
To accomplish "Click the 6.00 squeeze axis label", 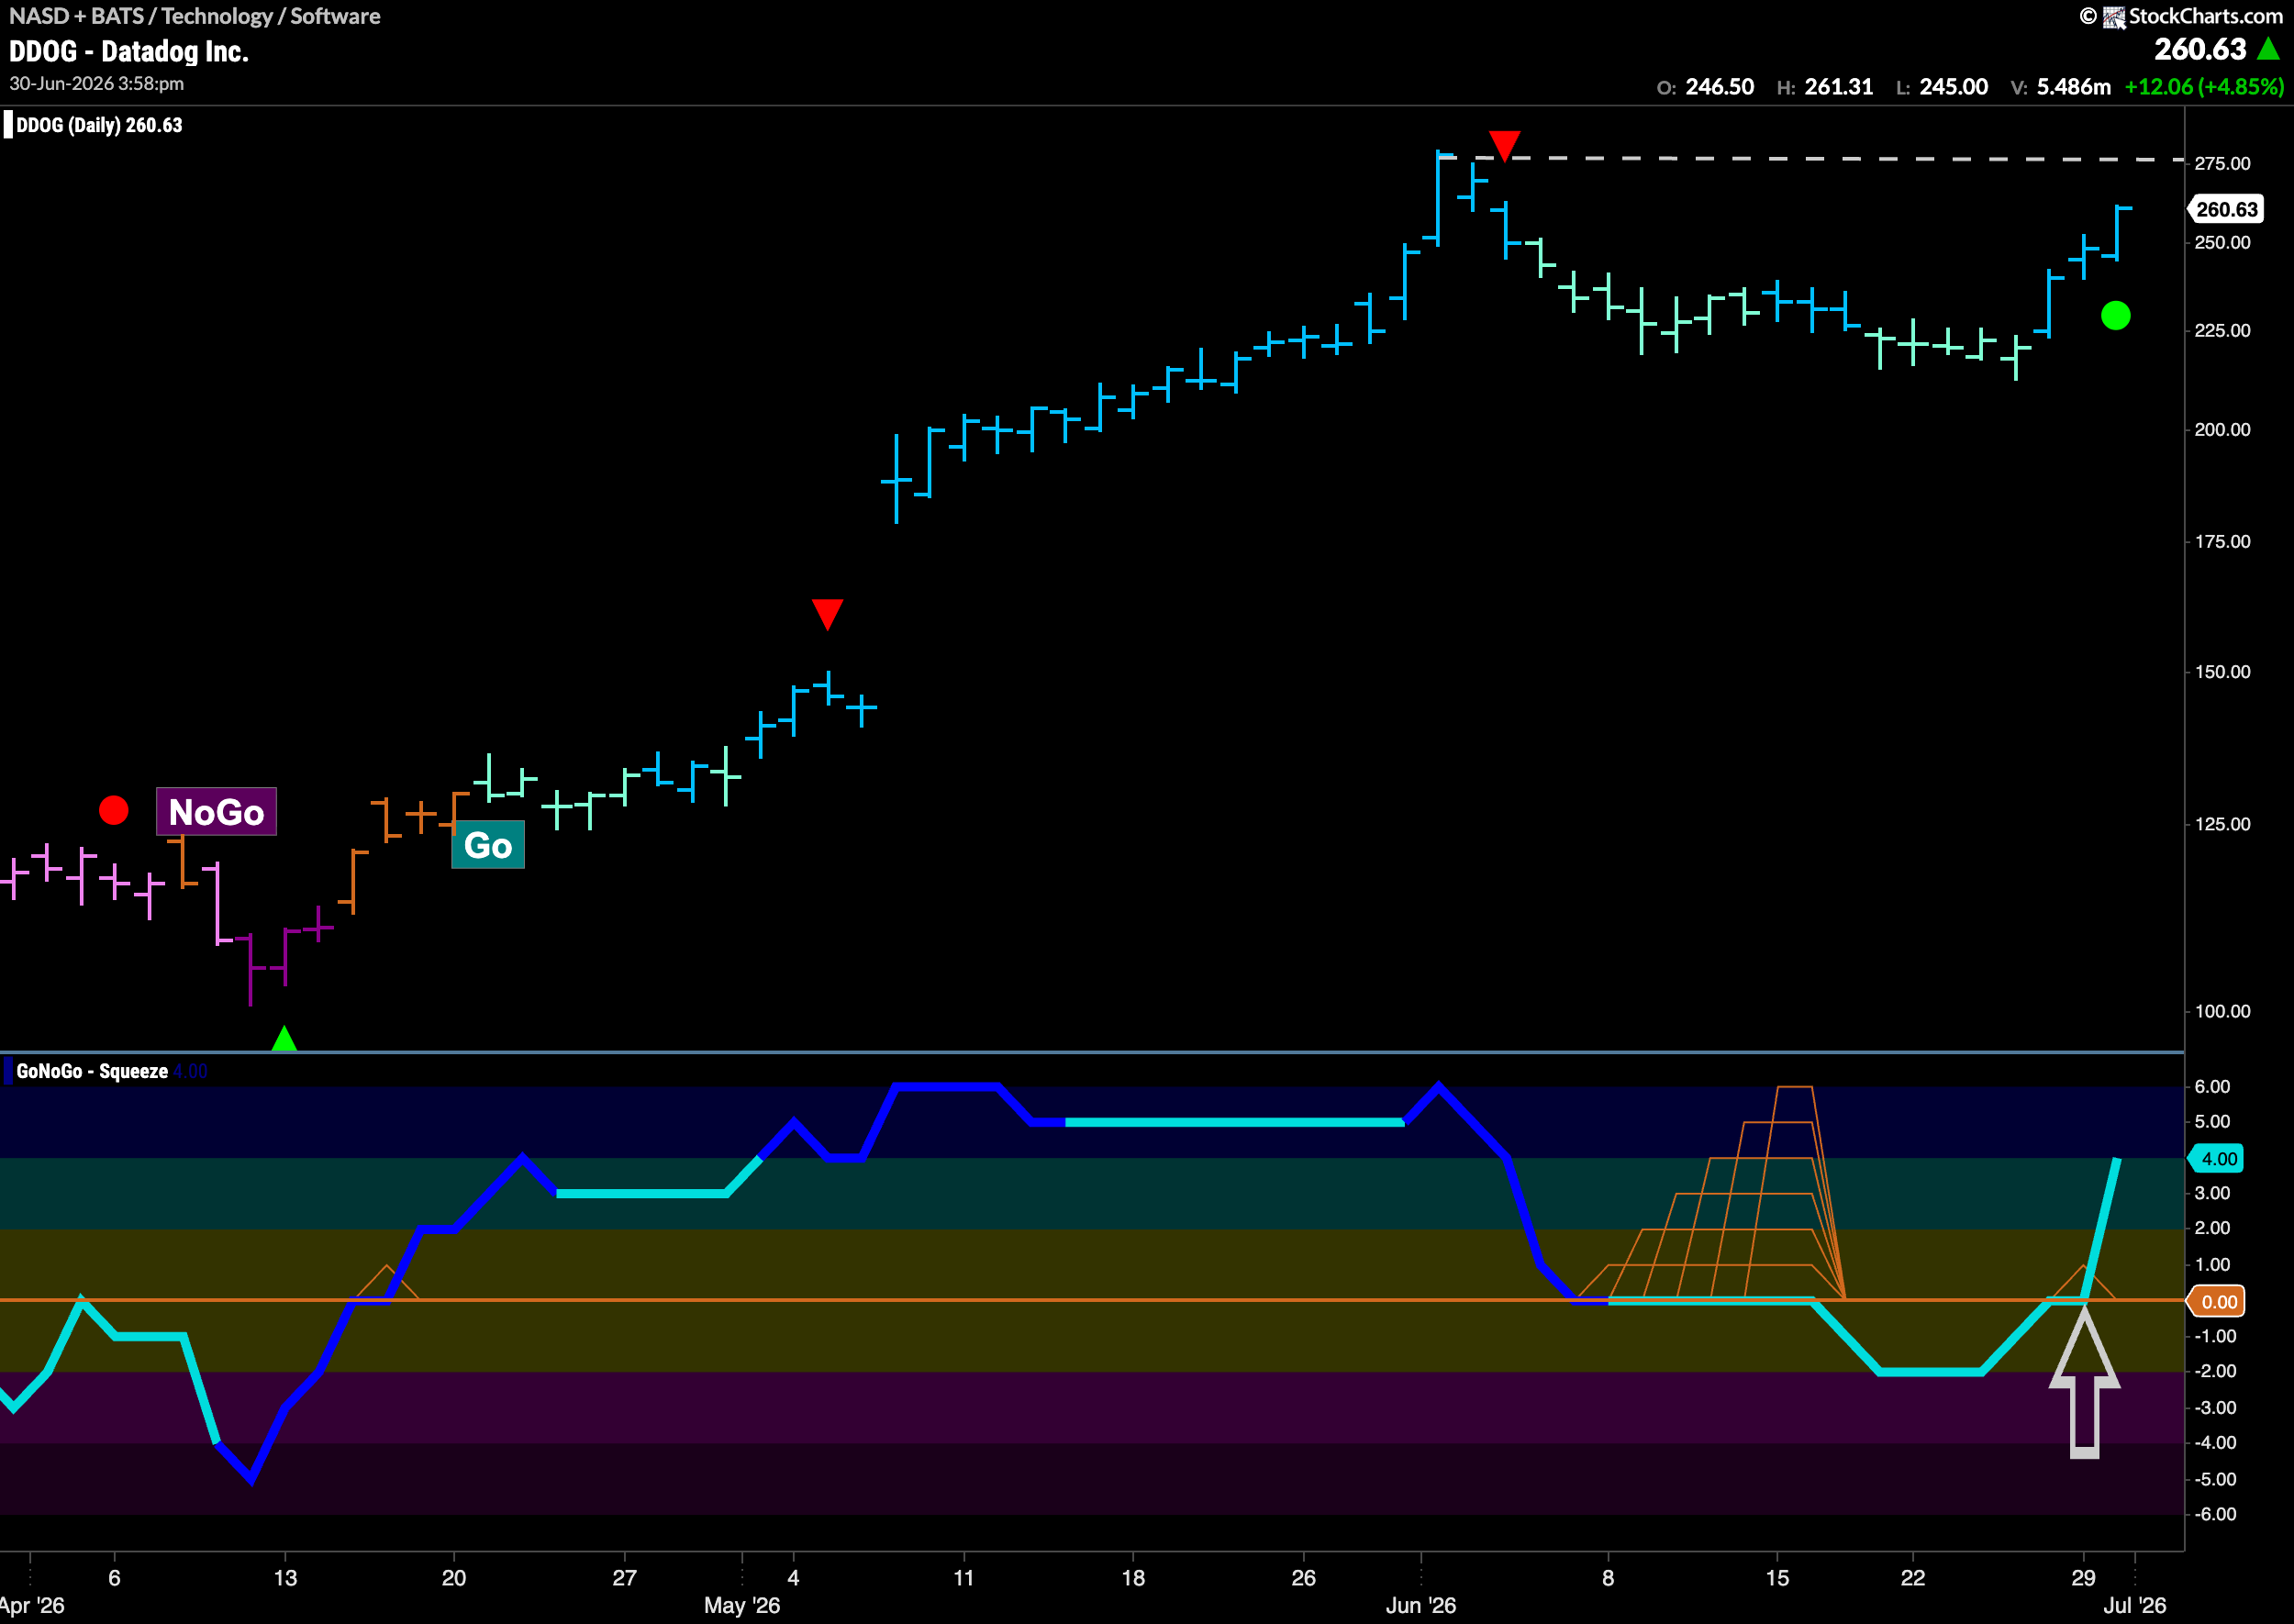I will pyautogui.click(x=2212, y=1086).
